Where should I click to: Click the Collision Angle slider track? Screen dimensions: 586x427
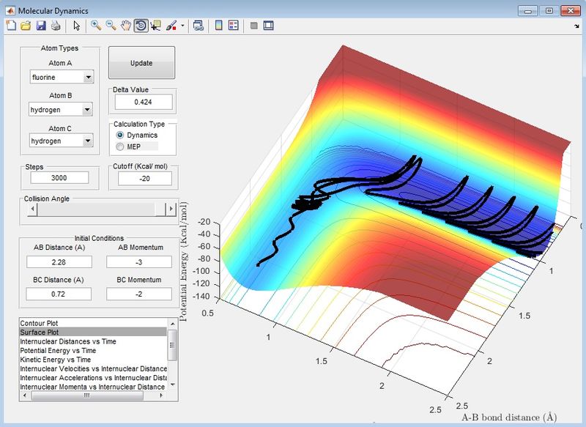pos(95,210)
